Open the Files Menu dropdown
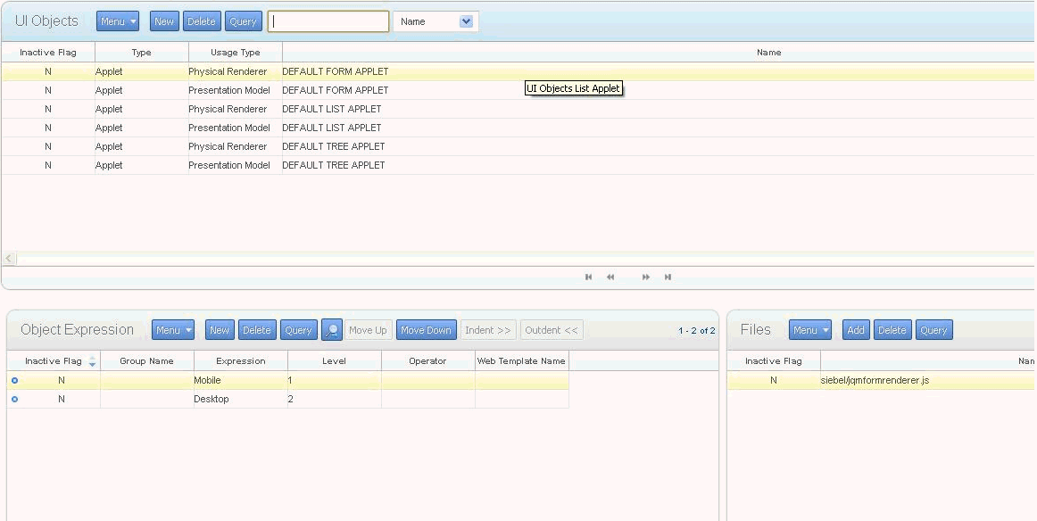This screenshot has height=521, width=1037. pyautogui.click(x=810, y=330)
